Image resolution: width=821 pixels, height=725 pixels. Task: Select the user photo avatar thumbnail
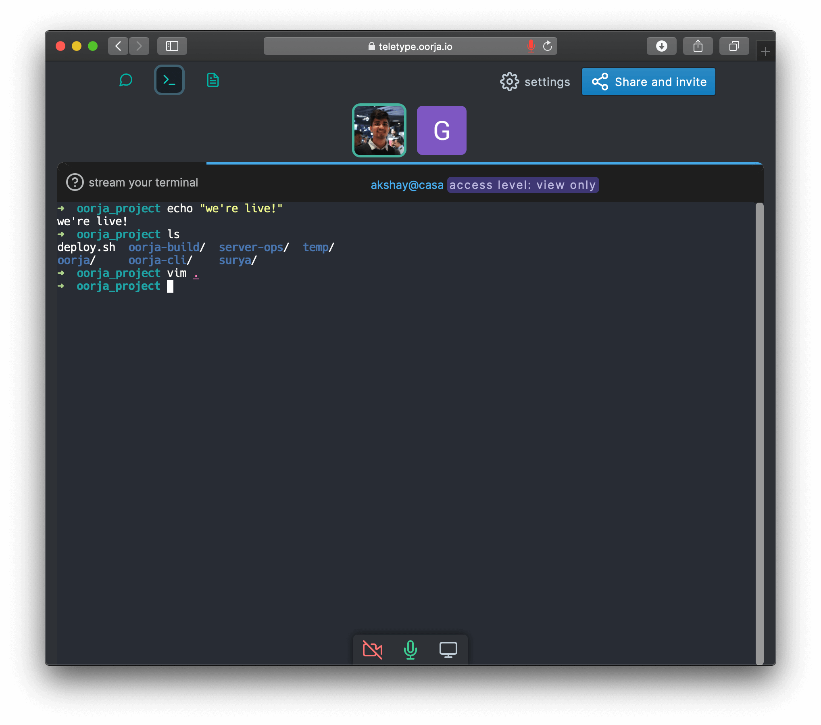click(379, 130)
